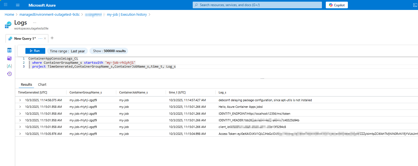Expand the Access Token log entry row
The width and height of the screenshot is (418, 166).
point(19,133)
